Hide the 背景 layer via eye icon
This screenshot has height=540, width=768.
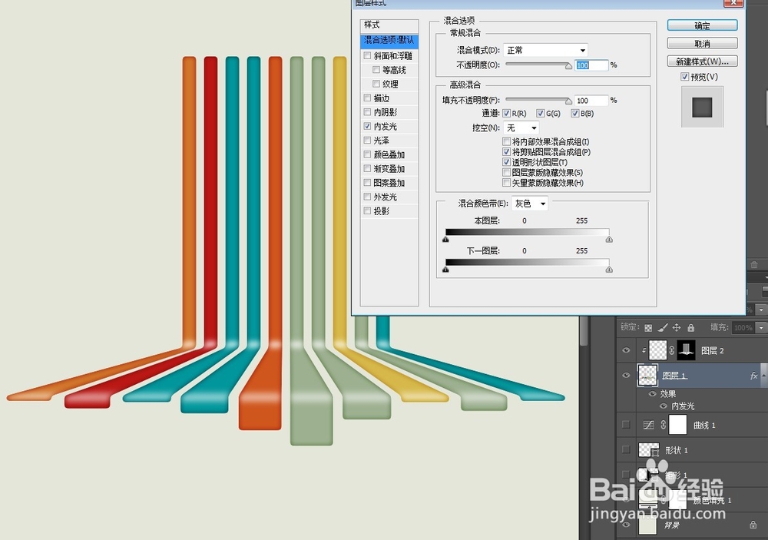pos(626,525)
